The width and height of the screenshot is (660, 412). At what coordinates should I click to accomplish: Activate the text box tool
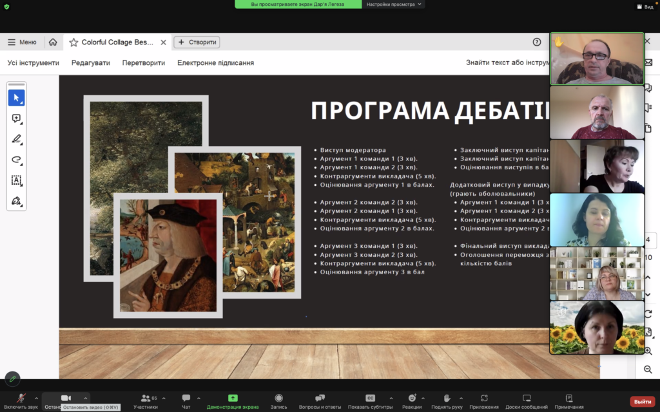point(16,180)
